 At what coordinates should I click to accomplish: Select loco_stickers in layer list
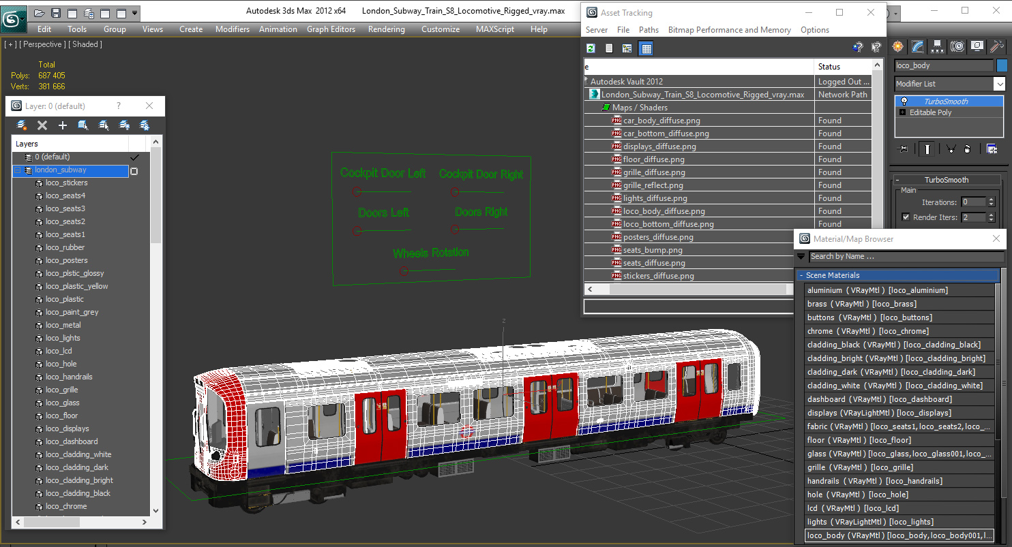[67, 183]
